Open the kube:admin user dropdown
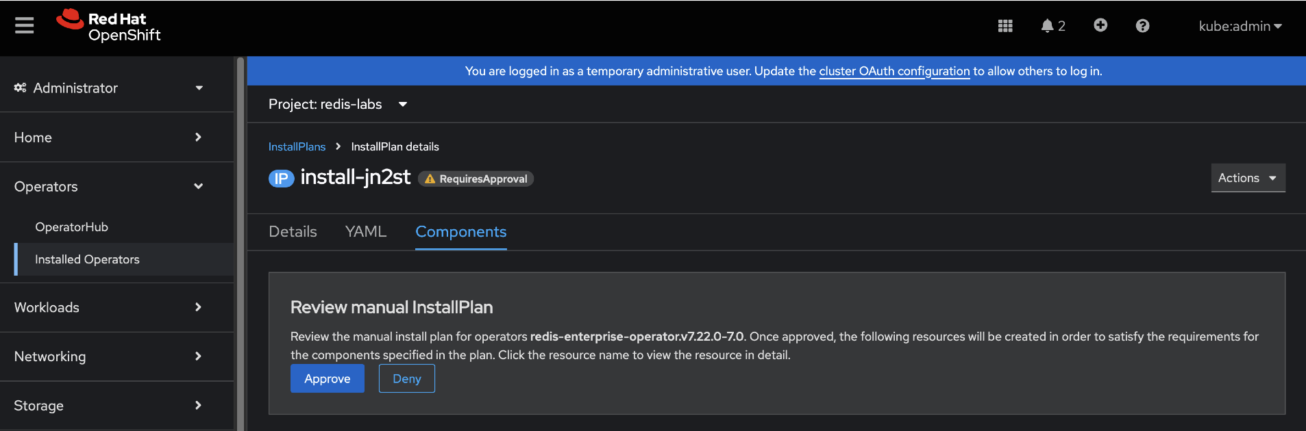Screen dimensions: 1306x431 click(1240, 26)
